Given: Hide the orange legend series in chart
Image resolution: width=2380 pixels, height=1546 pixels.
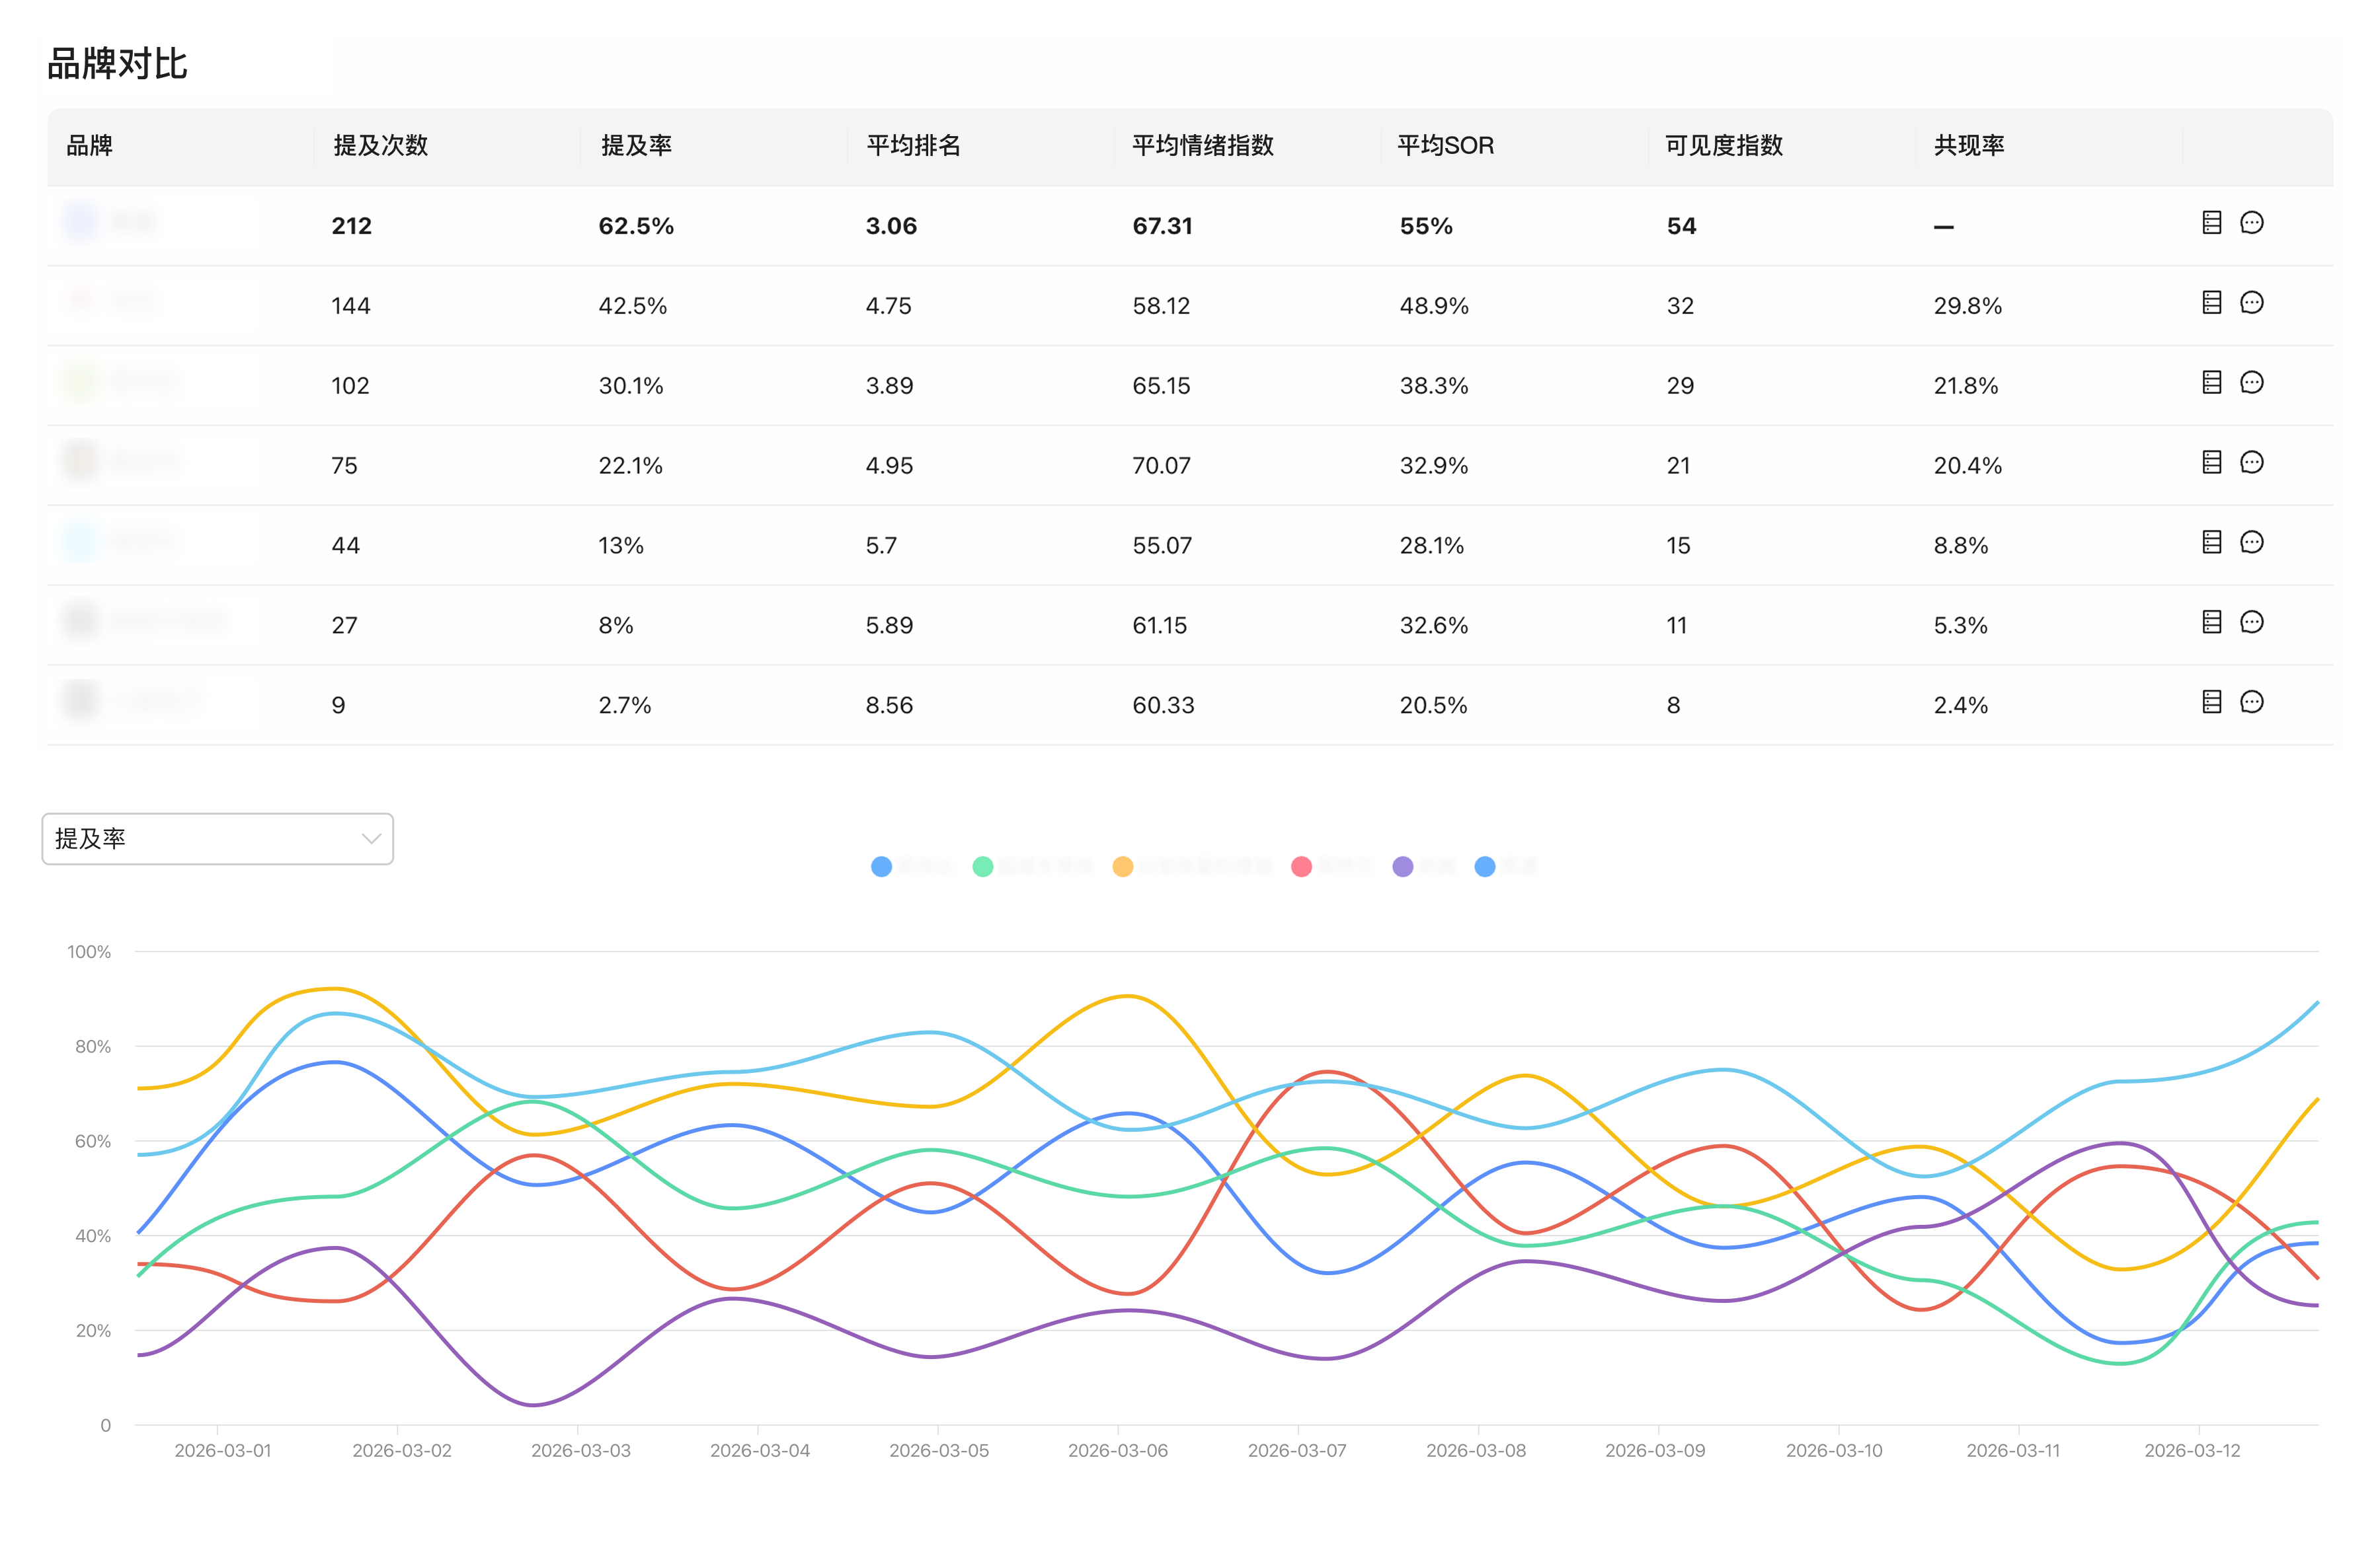Looking at the screenshot, I should click(1190, 866).
